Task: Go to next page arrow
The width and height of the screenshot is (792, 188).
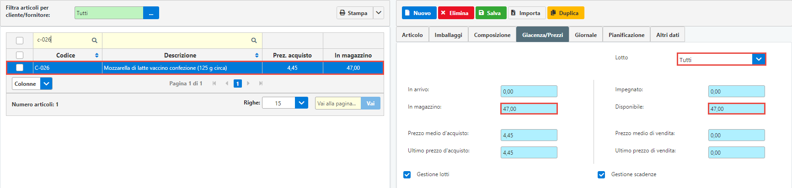Action: pyautogui.click(x=248, y=84)
